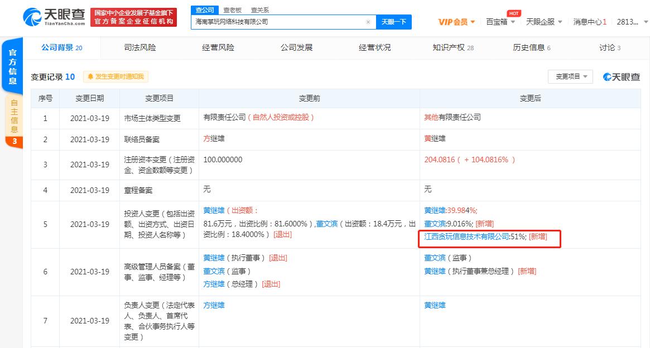Image resolution: width=650 pixels, height=348 pixels.
Task: Switch to the 经营风险 tab
Action: [x=218, y=47]
